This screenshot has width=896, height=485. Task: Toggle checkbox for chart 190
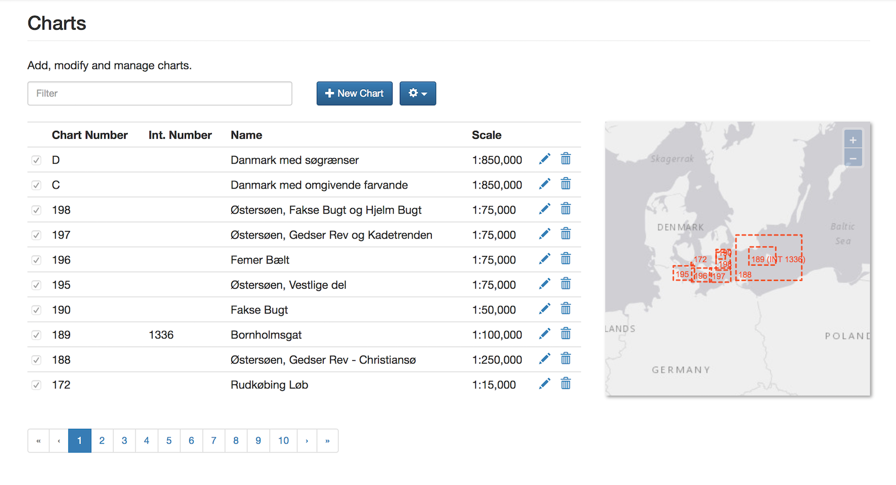coord(36,310)
